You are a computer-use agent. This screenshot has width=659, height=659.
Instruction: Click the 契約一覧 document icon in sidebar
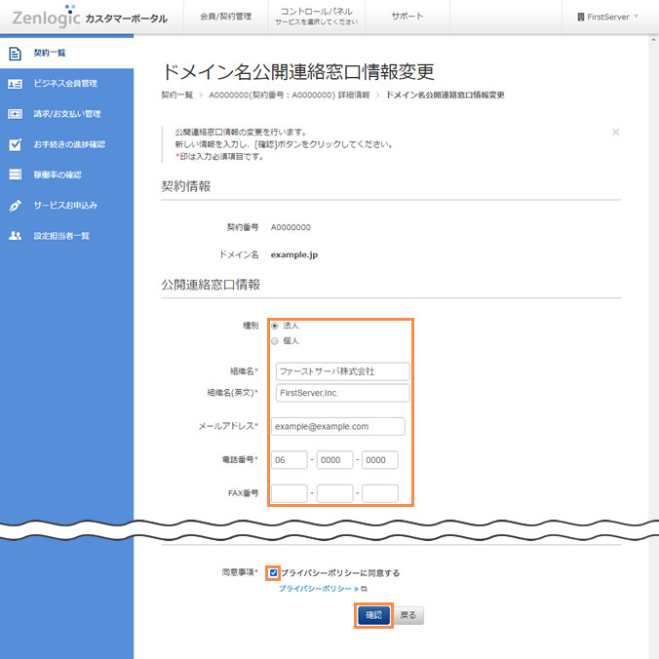(16, 54)
